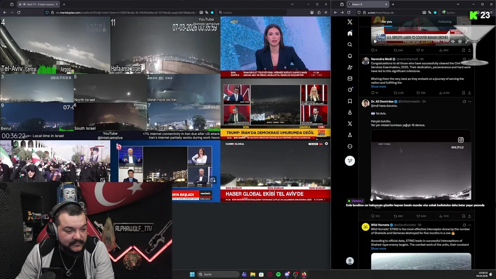Switch to the For you tab on X
The height and width of the screenshot is (279, 496).
387,22
